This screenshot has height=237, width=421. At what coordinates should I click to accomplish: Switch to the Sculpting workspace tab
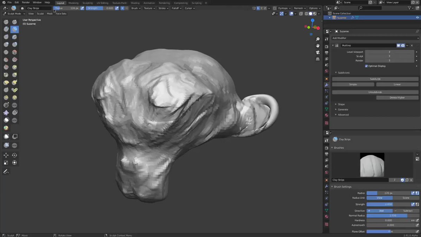tap(88, 3)
